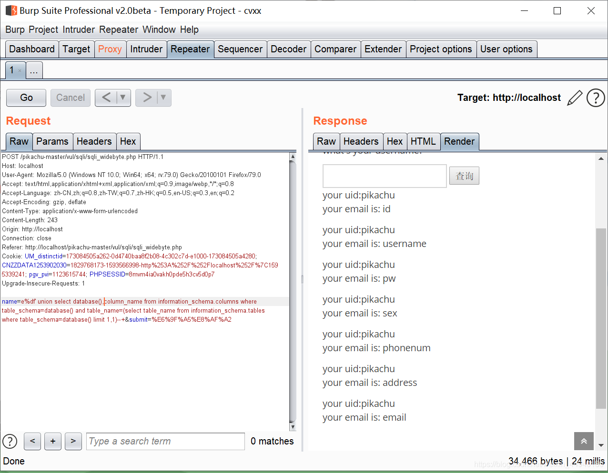608x473 pixels.
Task: Open the User options tab
Action: 507,49
